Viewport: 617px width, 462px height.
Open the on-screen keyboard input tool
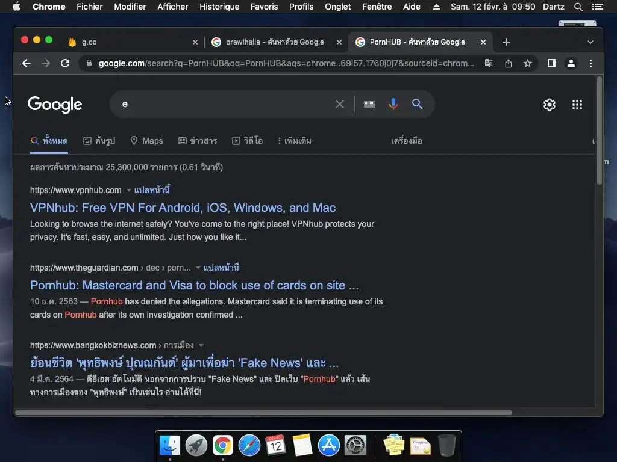(x=369, y=104)
